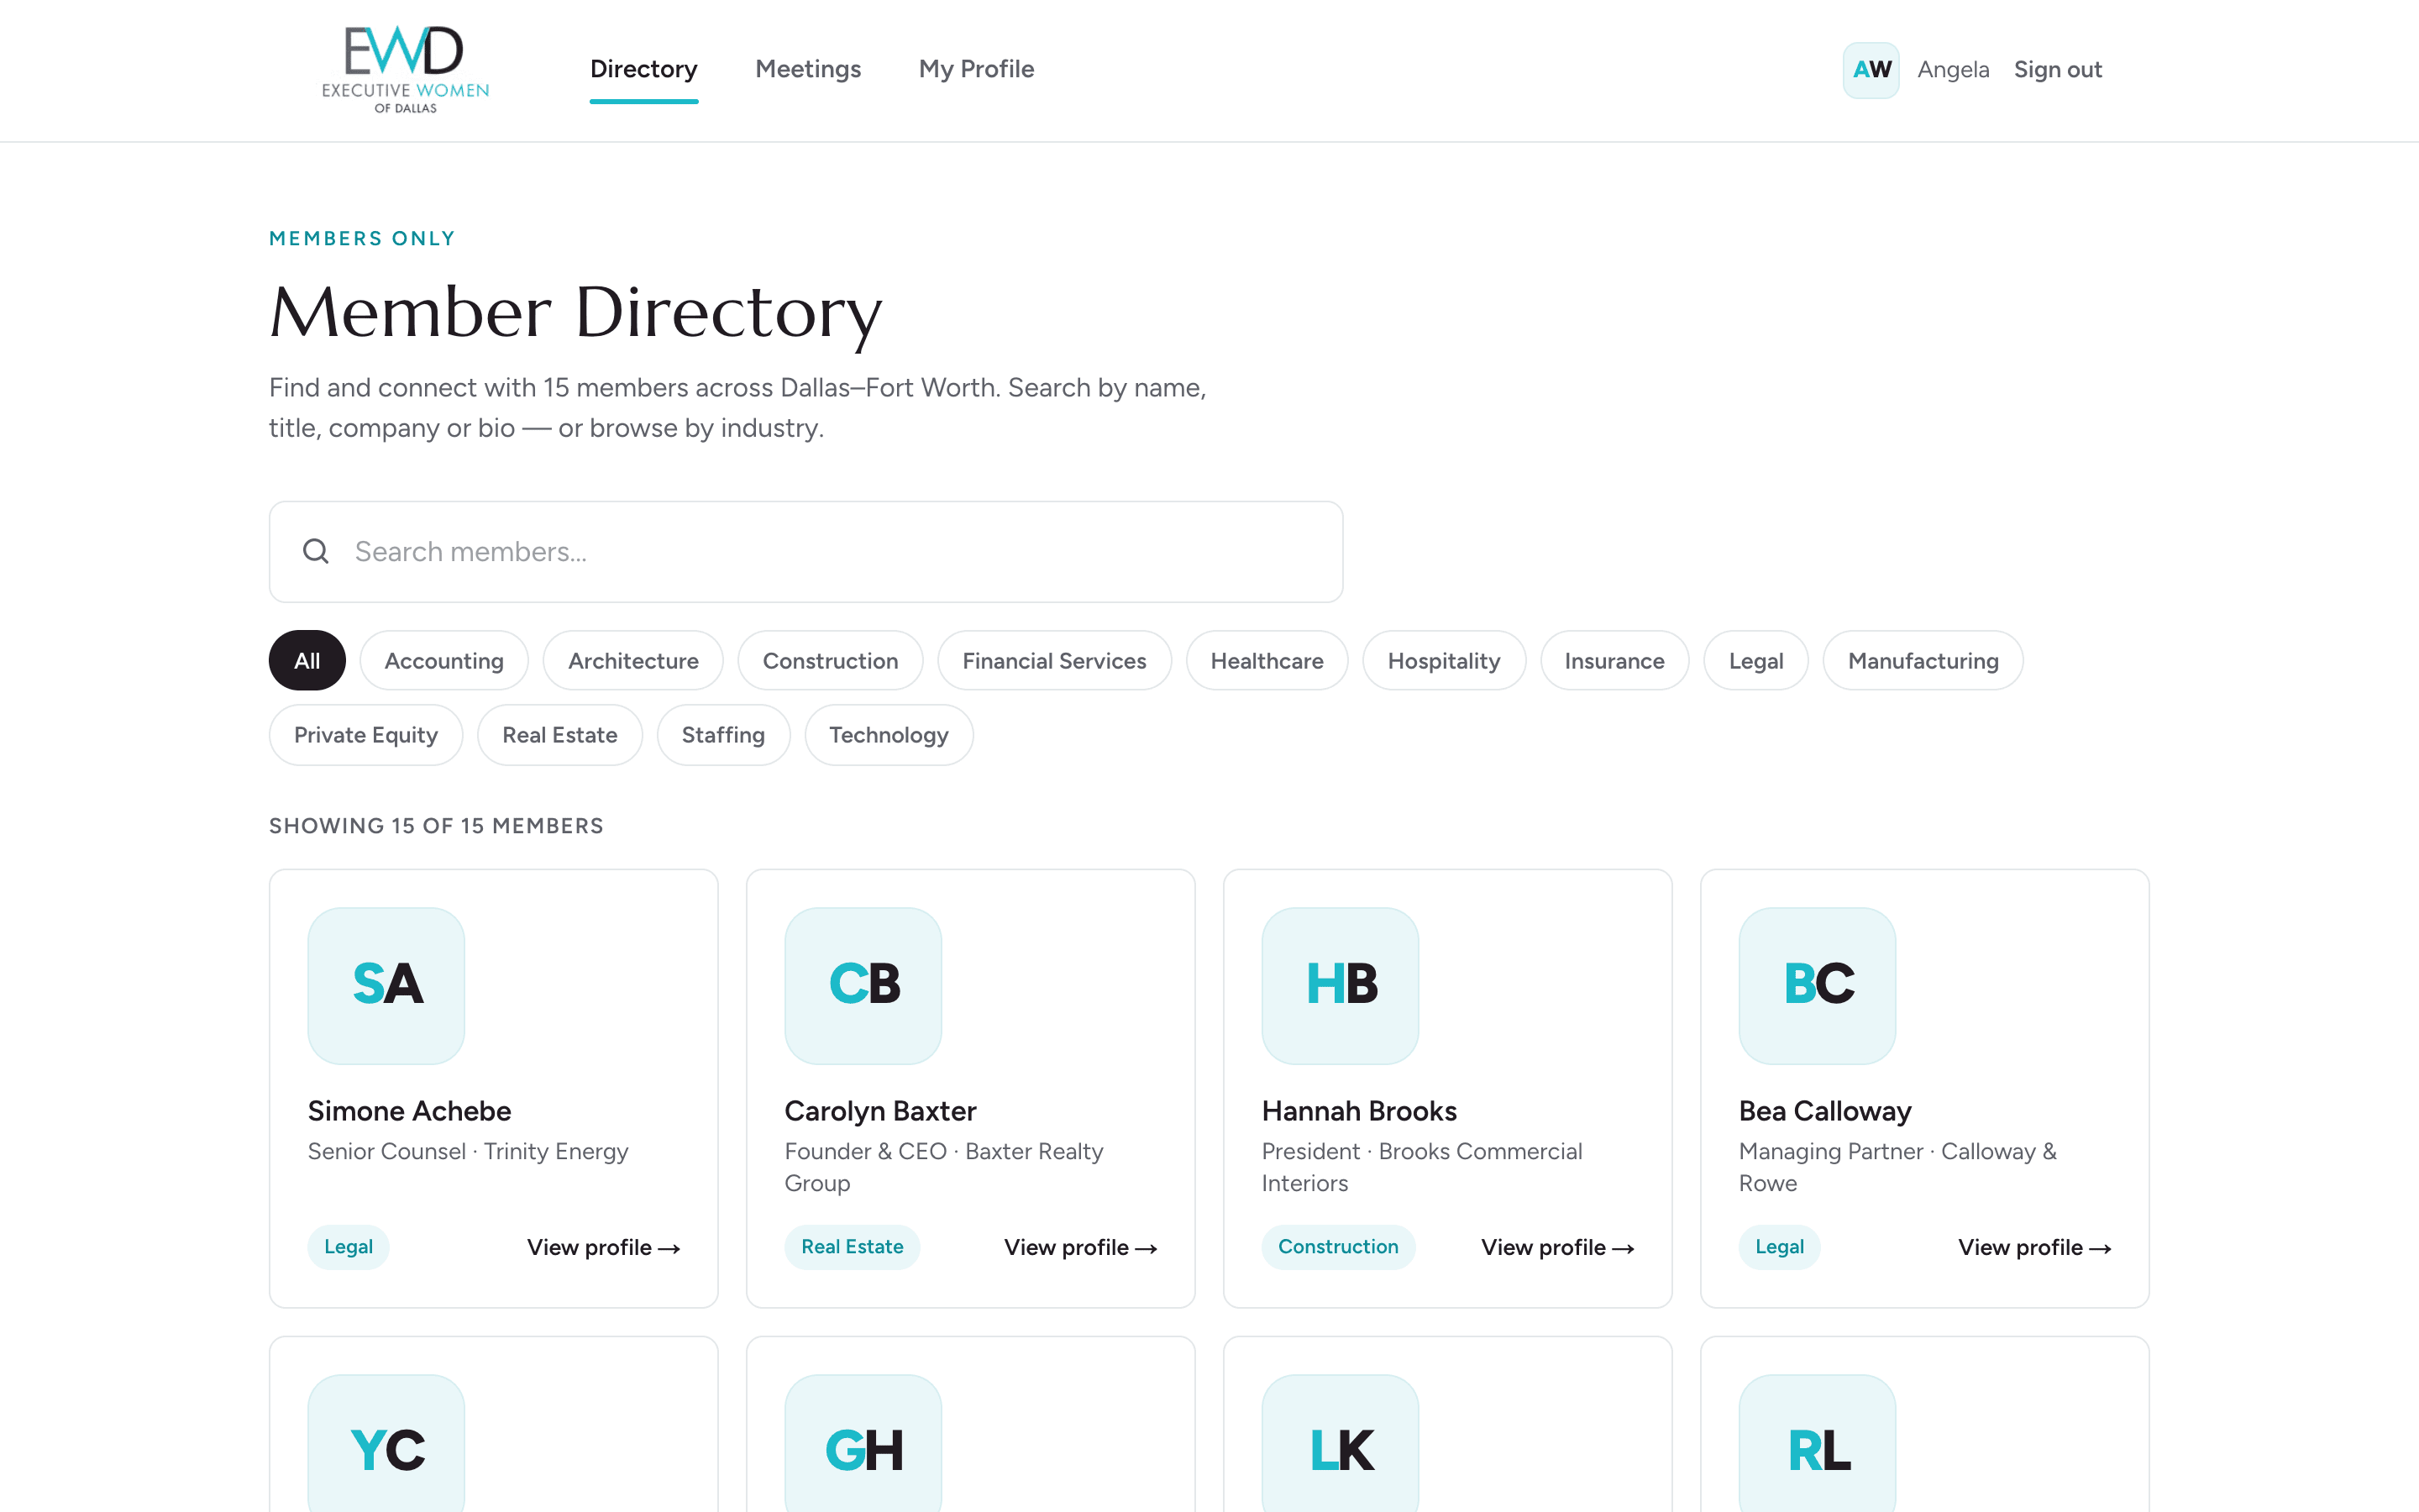Click the EWD Executive Women of Dallas logo
This screenshot has height=1512, width=2419.
click(x=405, y=69)
